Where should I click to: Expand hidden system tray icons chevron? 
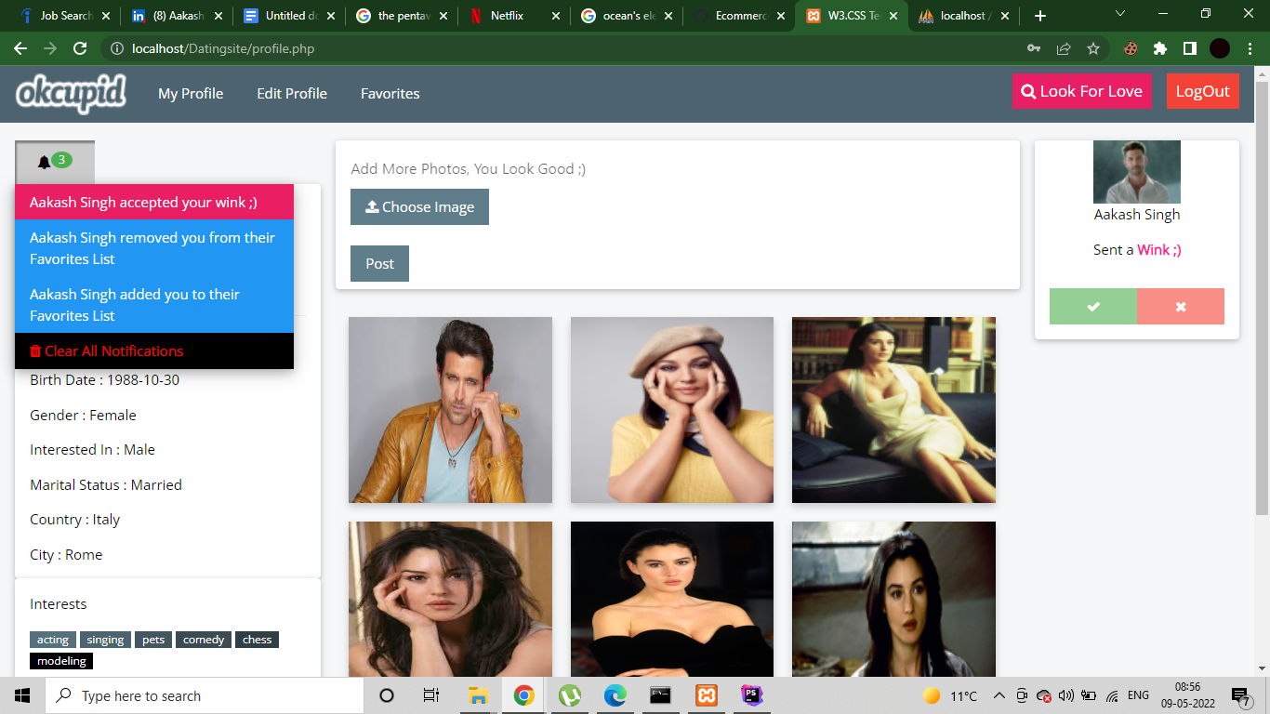tap(999, 694)
